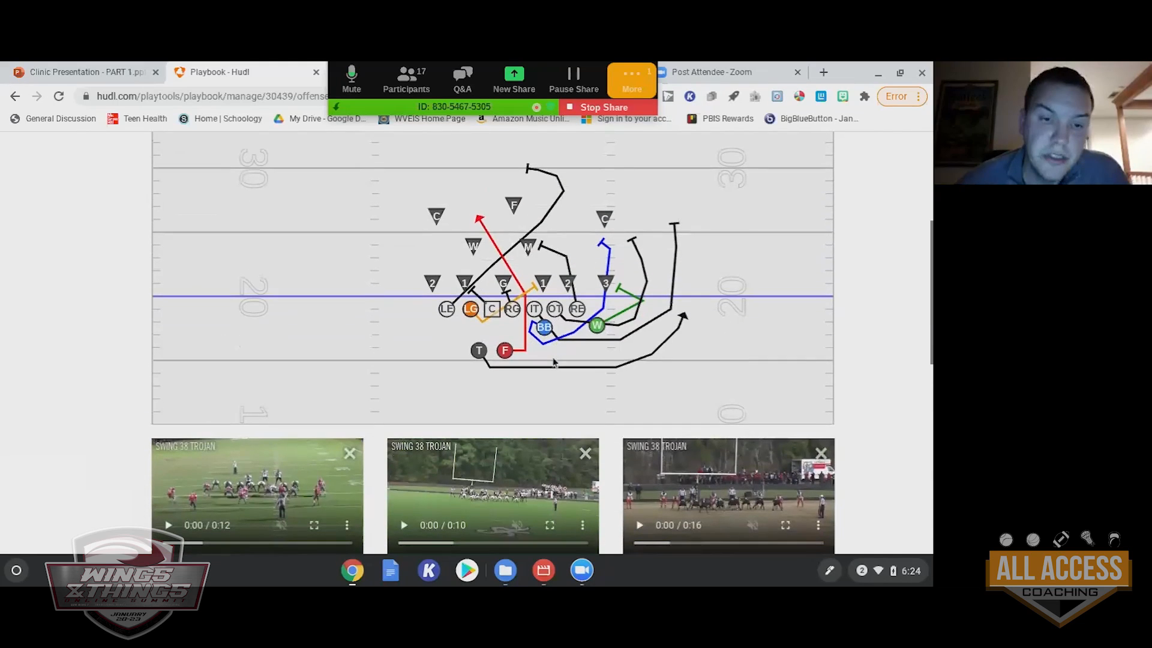Stop sharing the screen
The height and width of the screenshot is (648, 1152).
point(603,107)
